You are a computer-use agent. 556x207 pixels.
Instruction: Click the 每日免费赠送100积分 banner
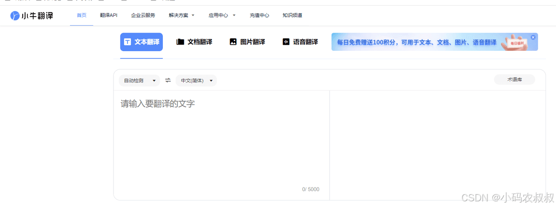(x=434, y=42)
